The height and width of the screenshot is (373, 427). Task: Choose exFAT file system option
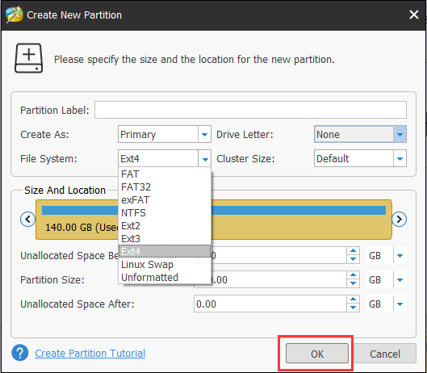pos(165,199)
